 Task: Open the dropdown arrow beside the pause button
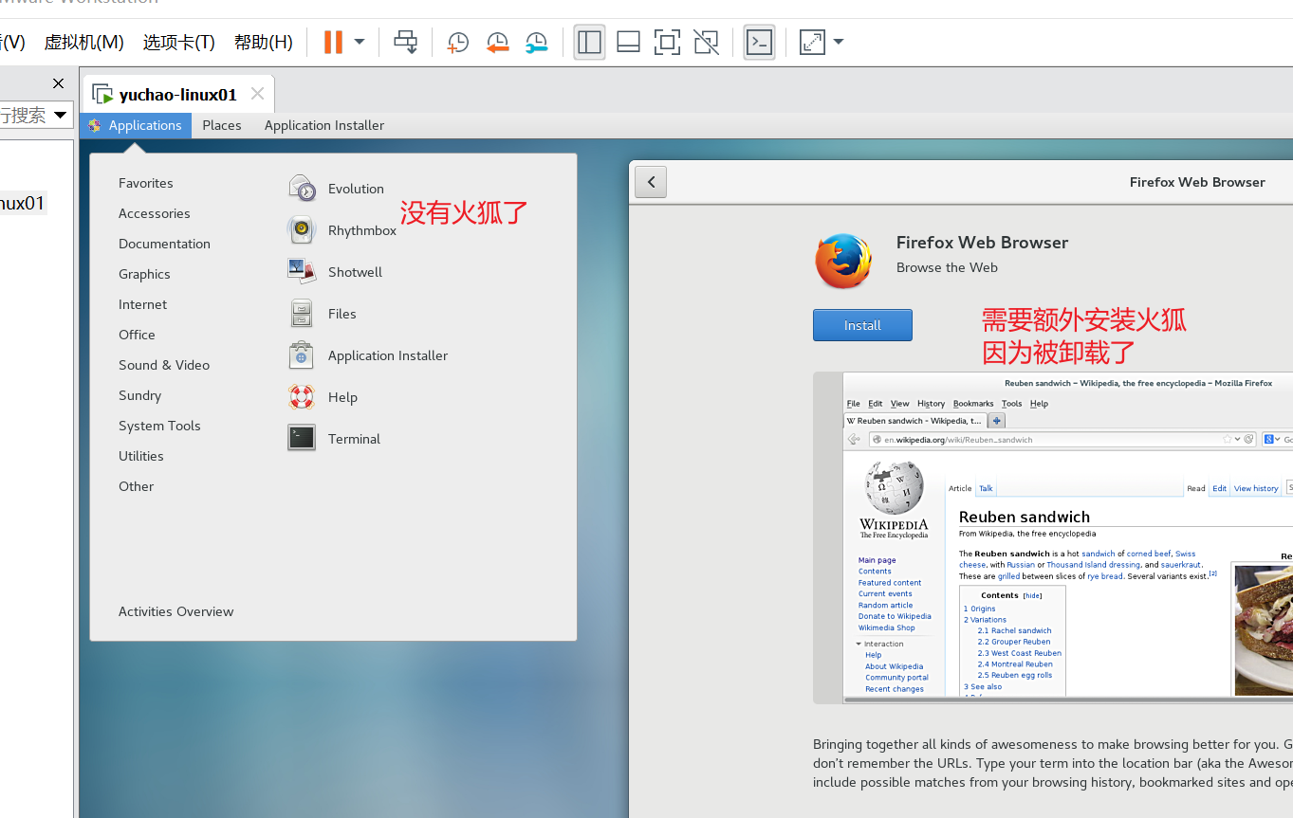[360, 42]
